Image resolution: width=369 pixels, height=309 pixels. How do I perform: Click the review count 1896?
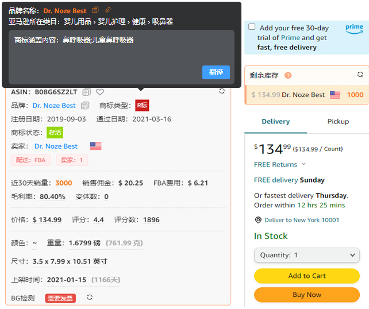(151, 220)
